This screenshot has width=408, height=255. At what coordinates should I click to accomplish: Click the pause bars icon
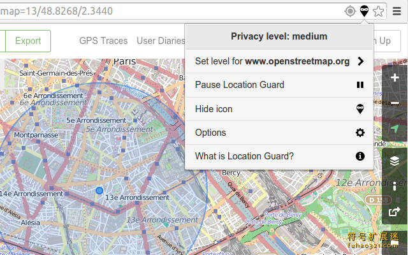click(360, 85)
